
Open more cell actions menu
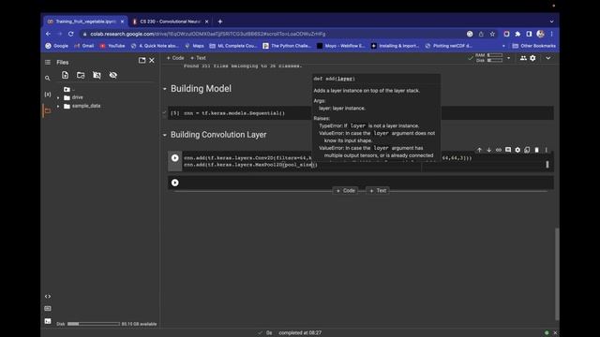tap(547, 150)
